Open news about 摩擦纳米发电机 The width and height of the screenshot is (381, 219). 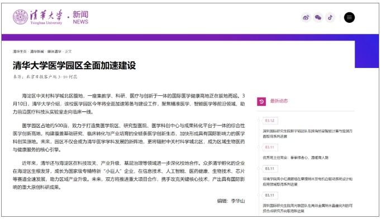coord(307,182)
